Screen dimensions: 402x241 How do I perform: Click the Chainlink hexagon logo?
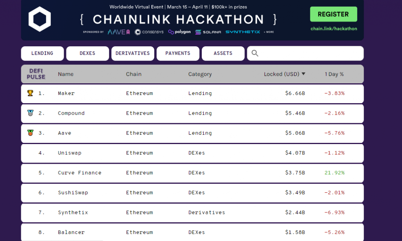[40, 19]
